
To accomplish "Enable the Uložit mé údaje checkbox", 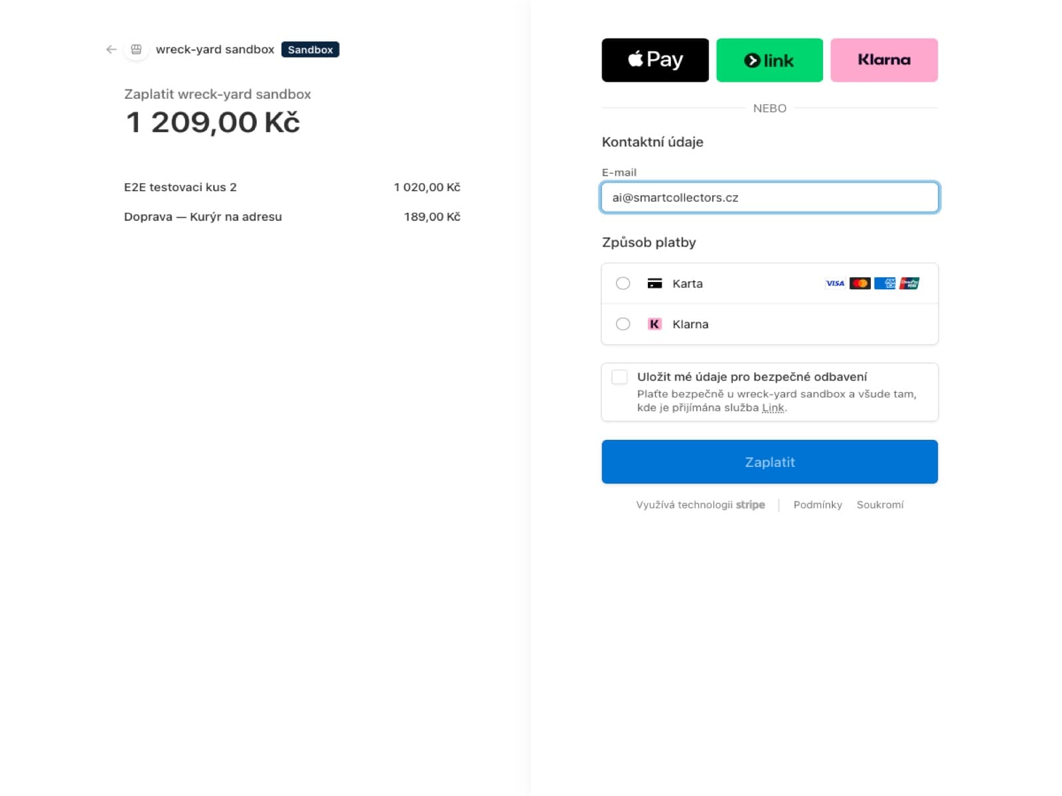I will (619, 377).
